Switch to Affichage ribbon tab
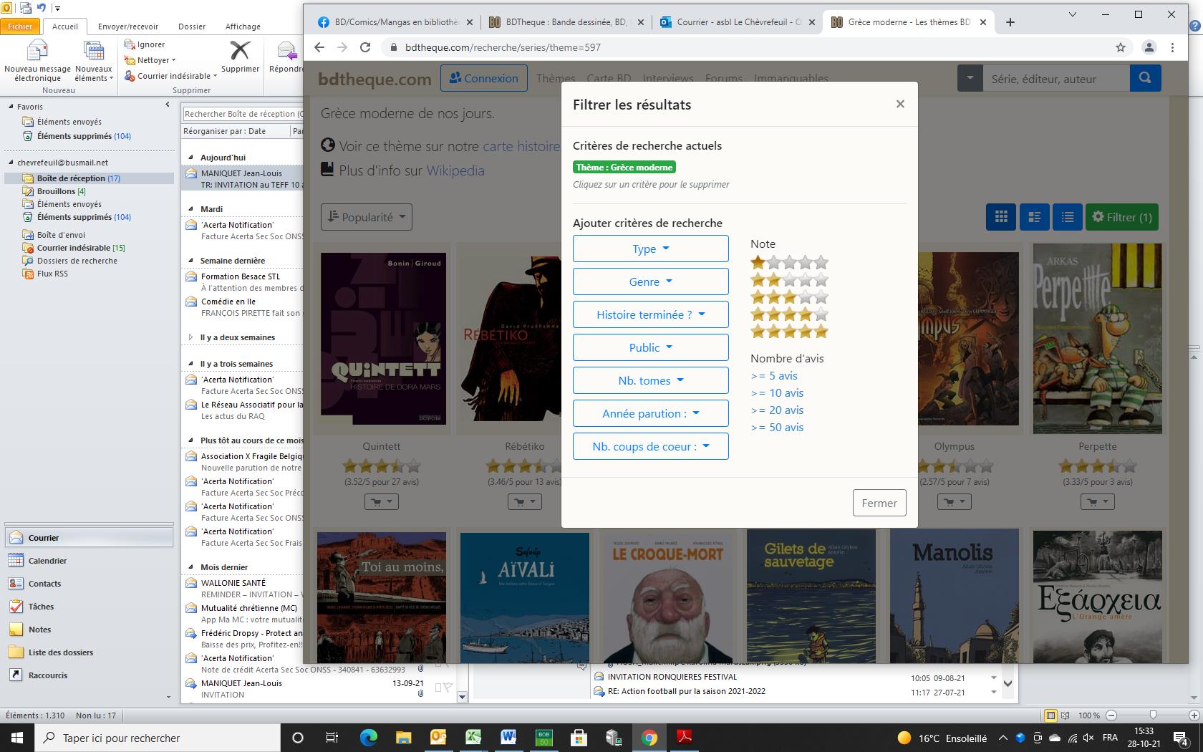This screenshot has width=1203, height=752. [x=243, y=26]
